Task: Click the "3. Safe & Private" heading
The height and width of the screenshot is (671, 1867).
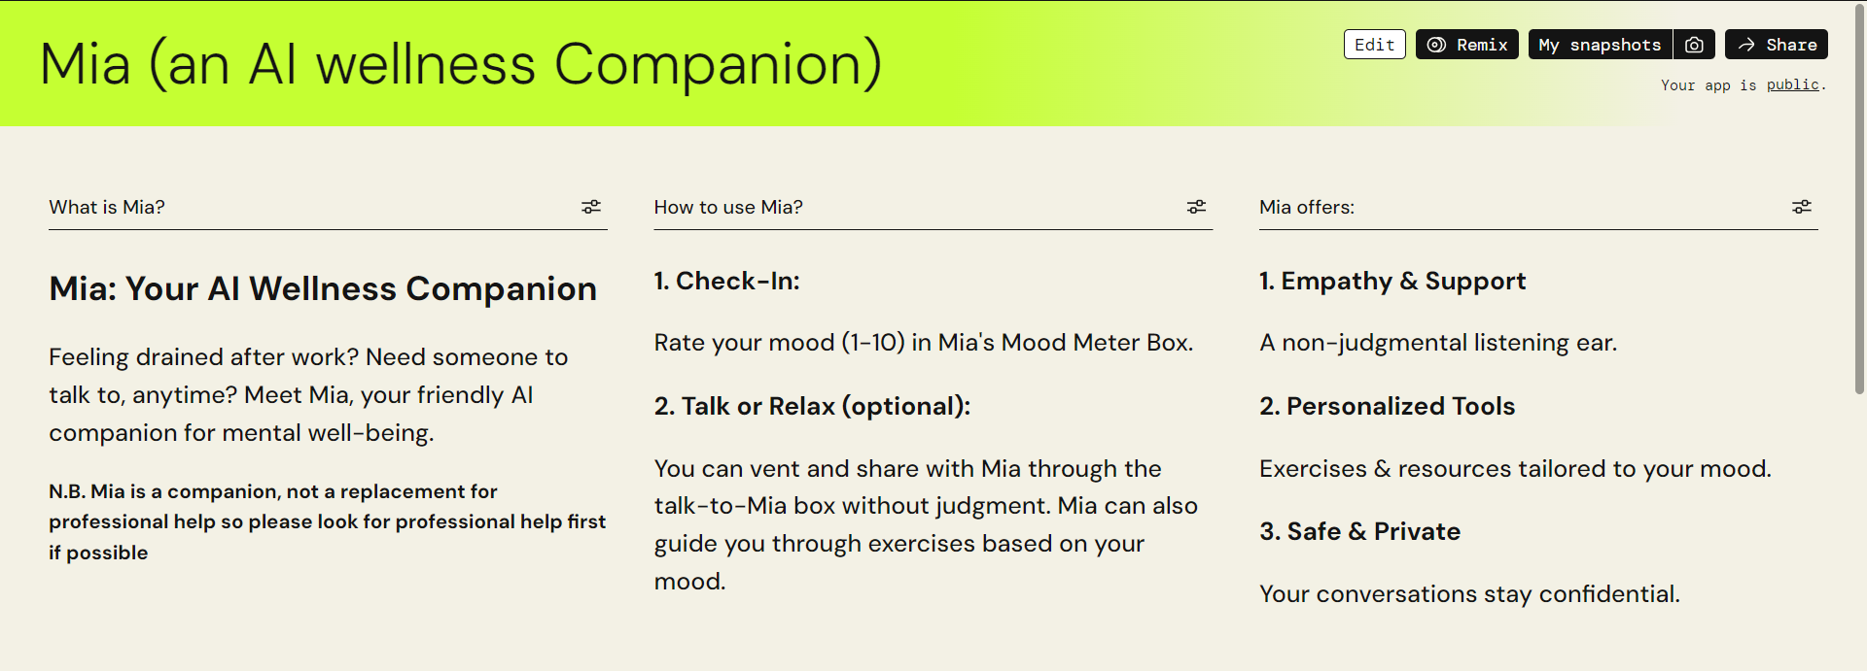Action: click(x=1359, y=531)
